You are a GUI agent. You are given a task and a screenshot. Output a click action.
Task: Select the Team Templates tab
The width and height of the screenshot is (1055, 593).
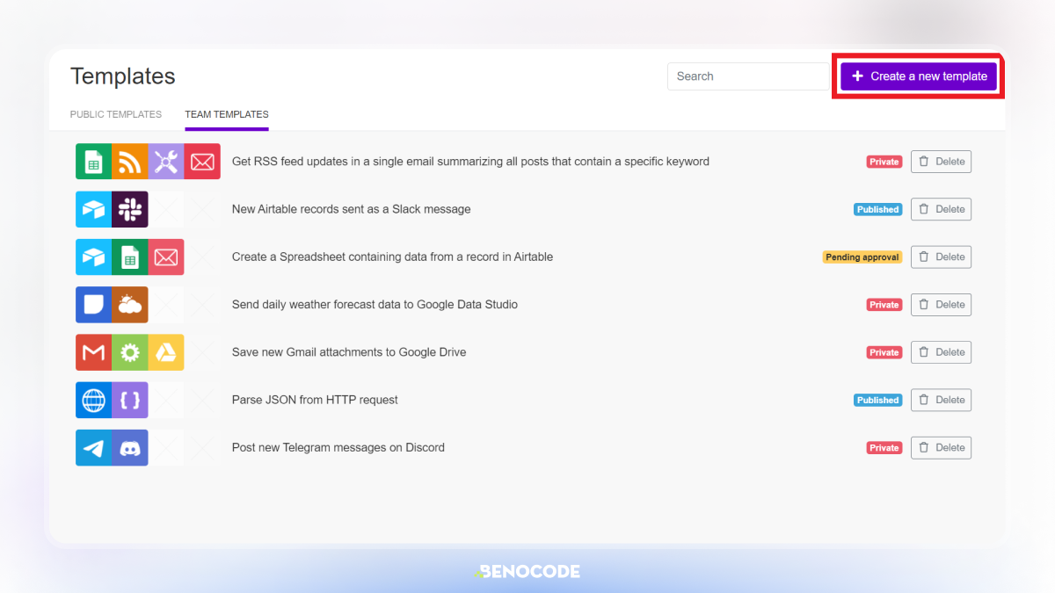[227, 114]
